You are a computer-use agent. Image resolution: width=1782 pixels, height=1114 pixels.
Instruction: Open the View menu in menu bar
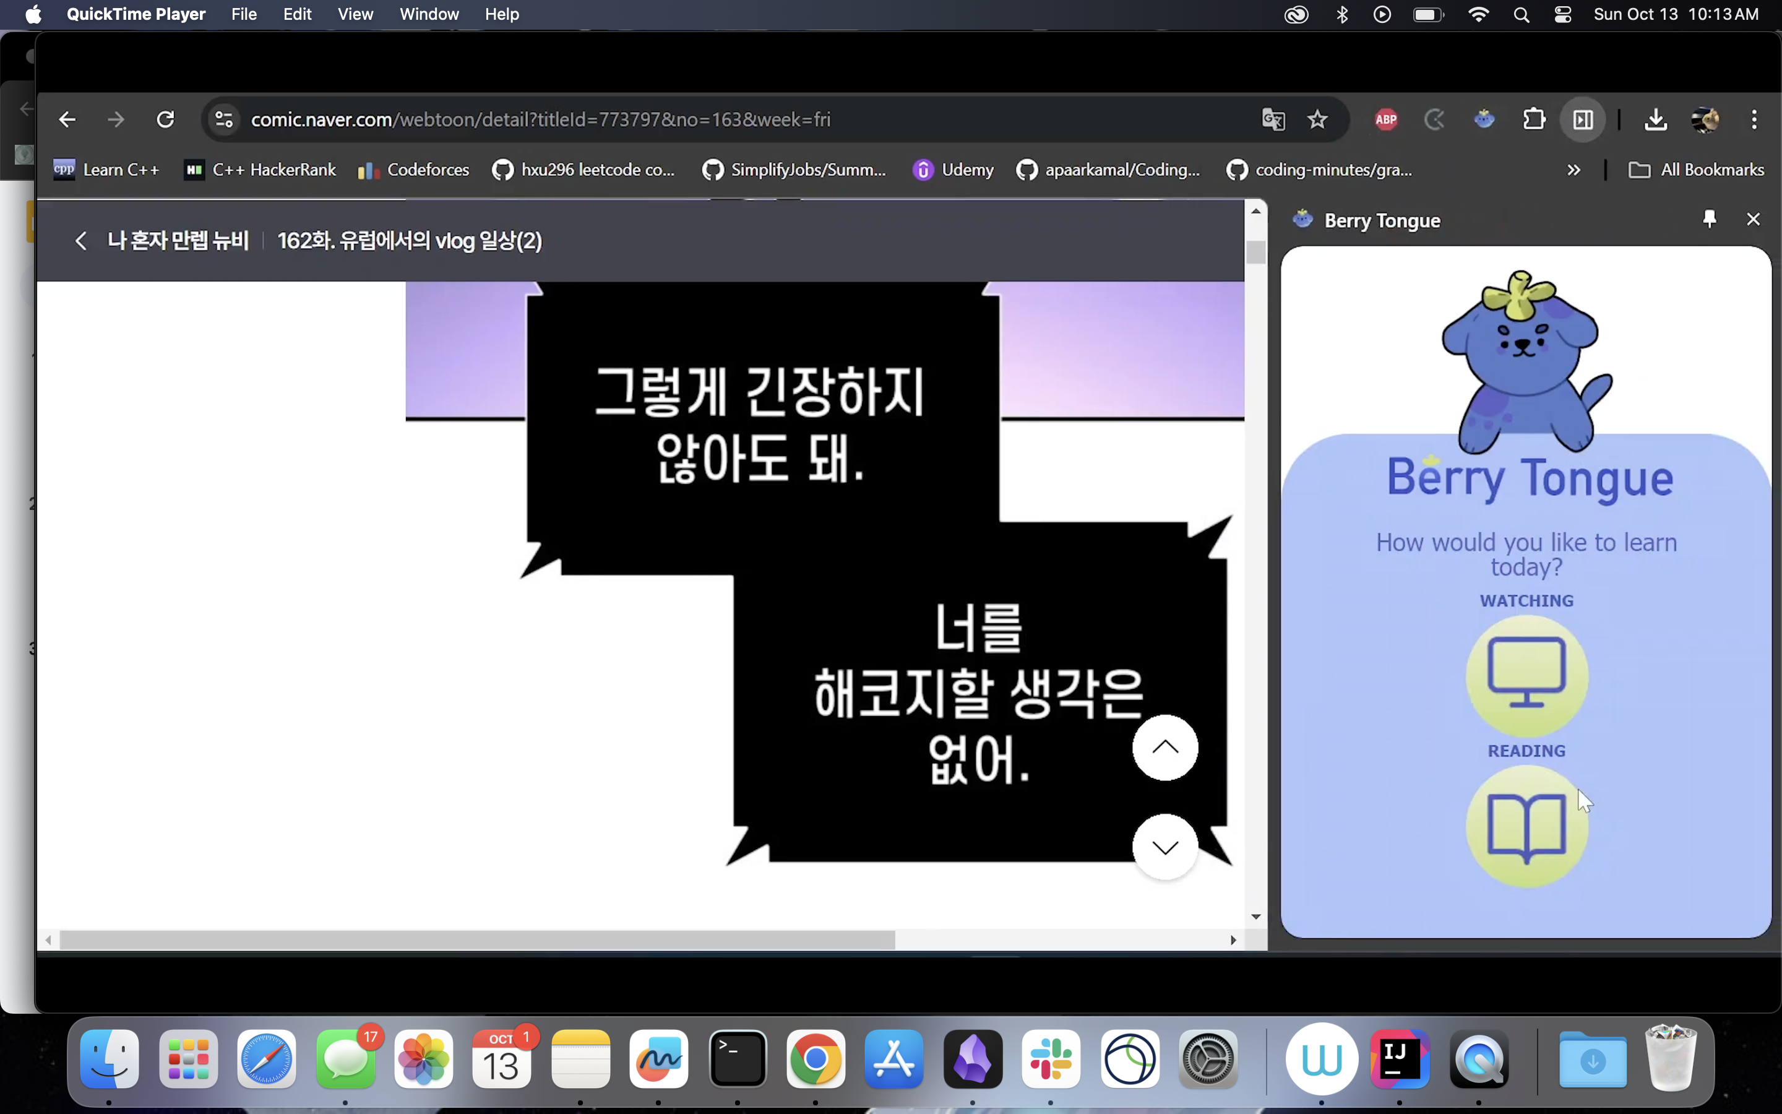pos(355,15)
